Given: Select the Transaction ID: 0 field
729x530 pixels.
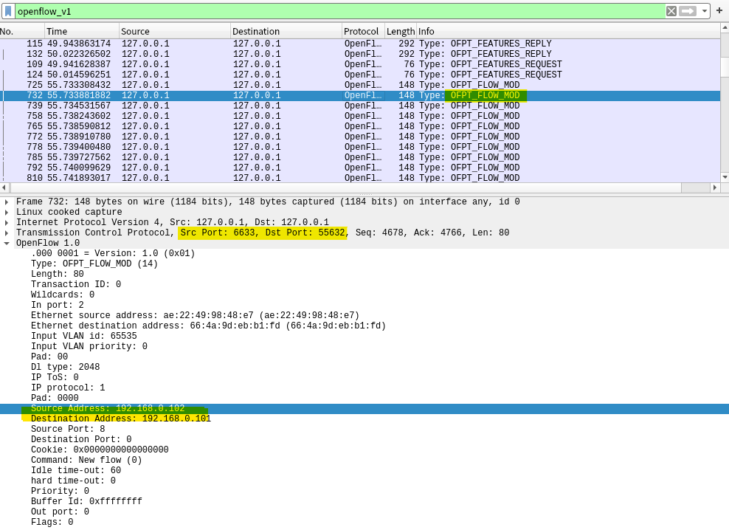Looking at the screenshot, I should pyautogui.click(x=76, y=284).
